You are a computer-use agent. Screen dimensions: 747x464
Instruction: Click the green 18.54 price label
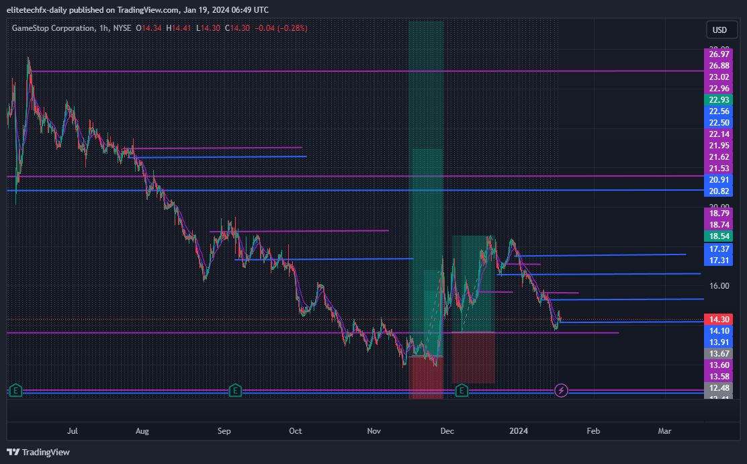point(719,236)
